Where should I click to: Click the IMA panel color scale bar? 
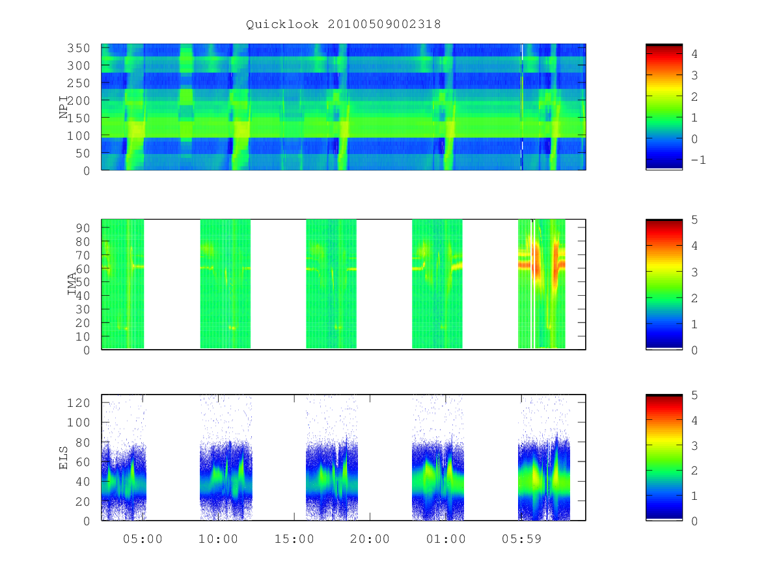click(664, 284)
